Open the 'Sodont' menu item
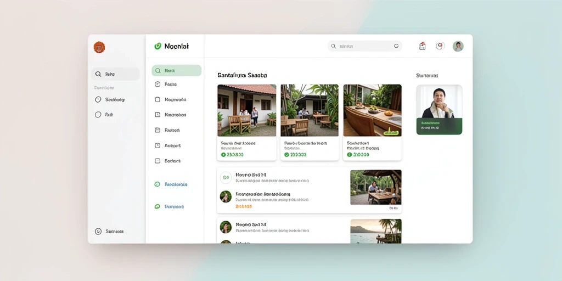Screen dimensions: 562x281 coord(172,161)
